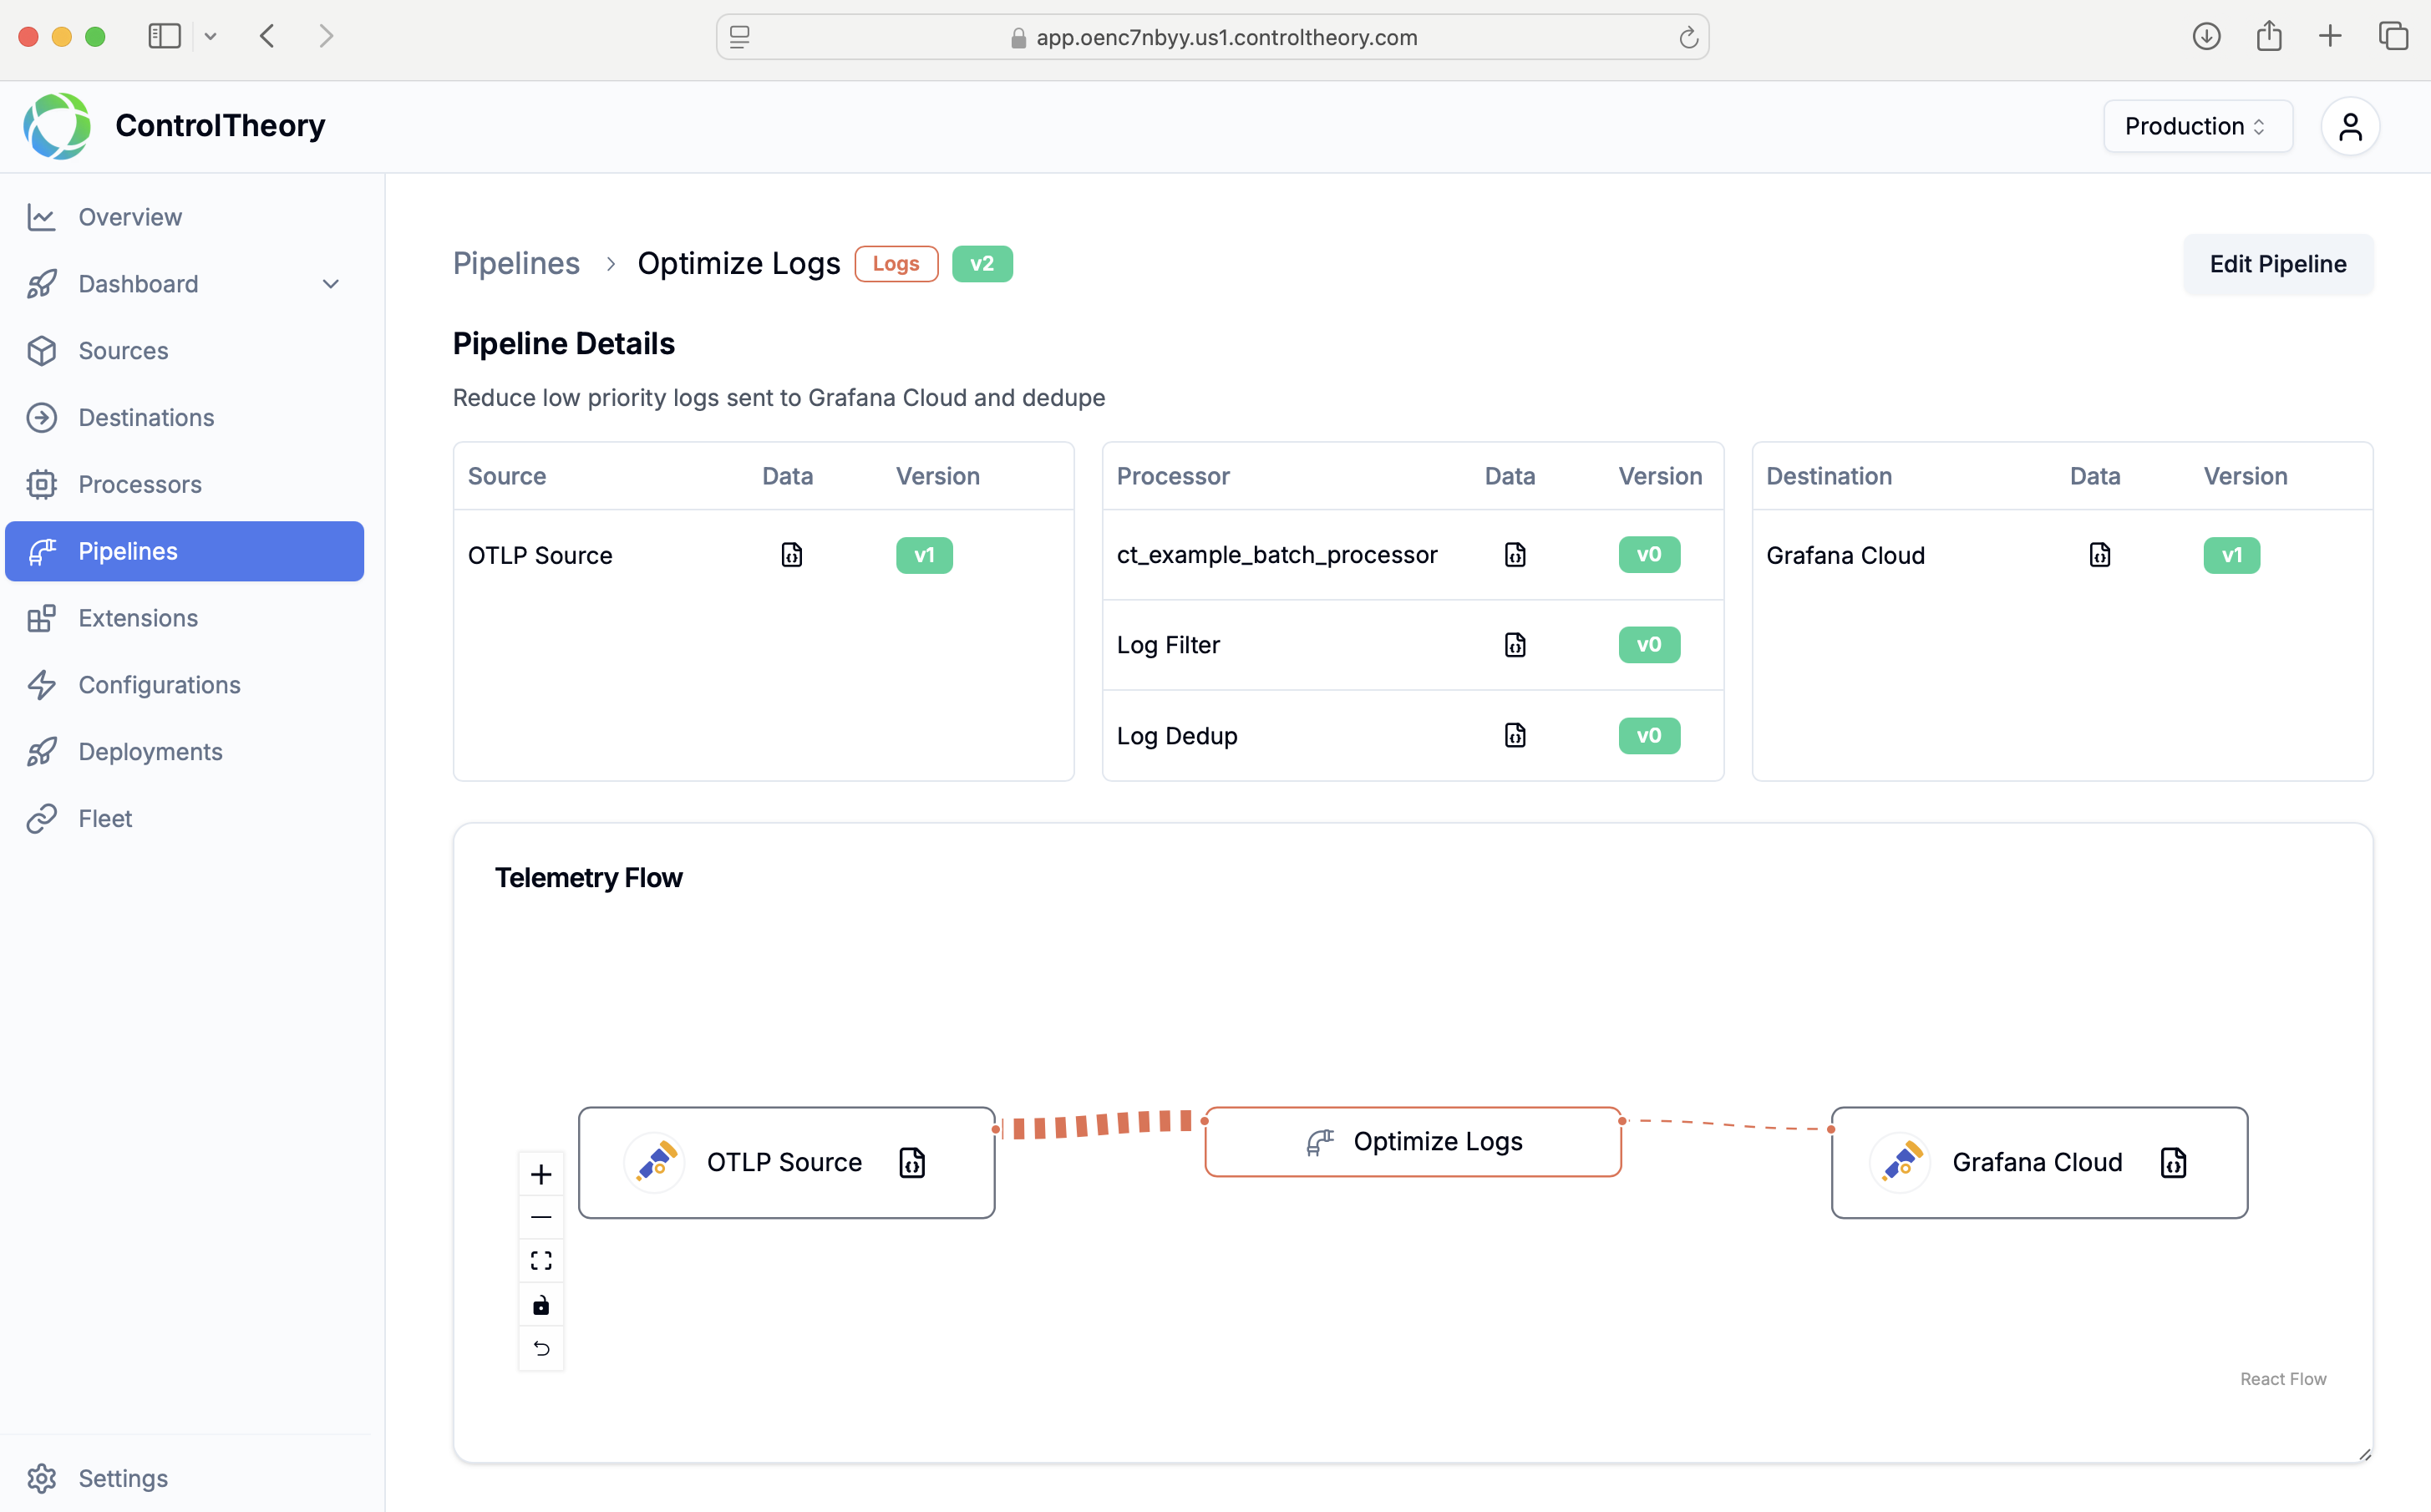Click the v2 version badge beside Optimize Logs
Viewport: 2431px width, 1512px height.
pos(981,264)
